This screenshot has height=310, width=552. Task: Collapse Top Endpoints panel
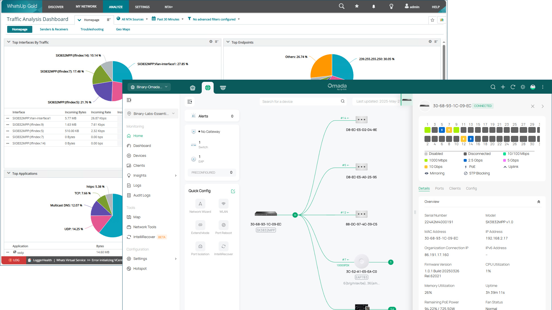click(228, 42)
